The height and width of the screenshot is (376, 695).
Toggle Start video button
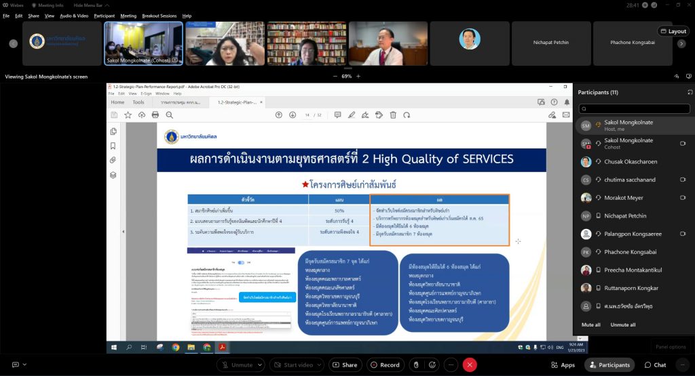[x=295, y=364]
